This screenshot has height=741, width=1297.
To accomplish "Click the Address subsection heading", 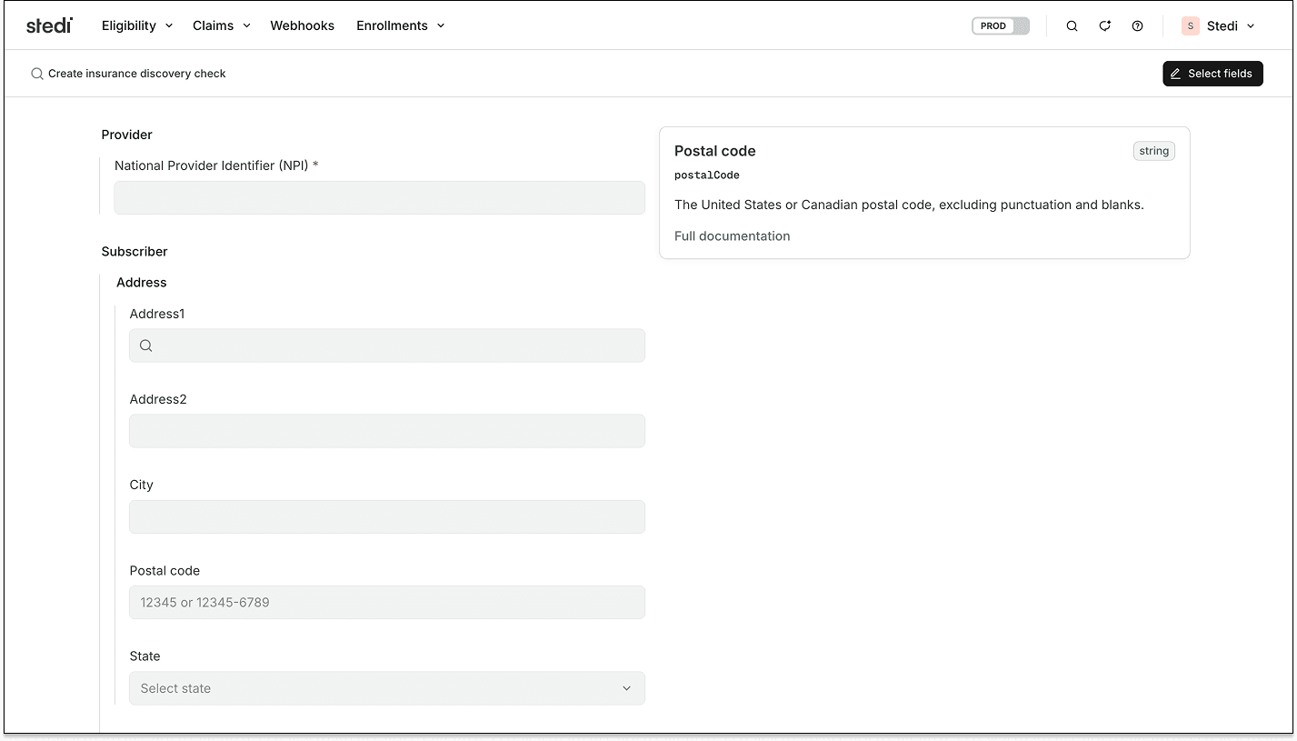I will tap(142, 283).
